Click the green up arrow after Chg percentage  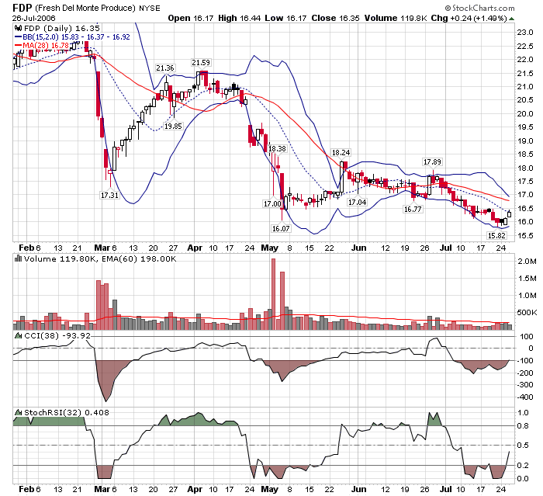click(x=511, y=19)
